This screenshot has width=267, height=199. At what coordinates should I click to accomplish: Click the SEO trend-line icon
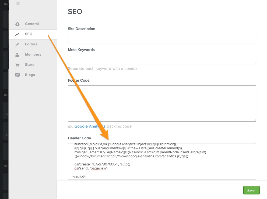17,34
